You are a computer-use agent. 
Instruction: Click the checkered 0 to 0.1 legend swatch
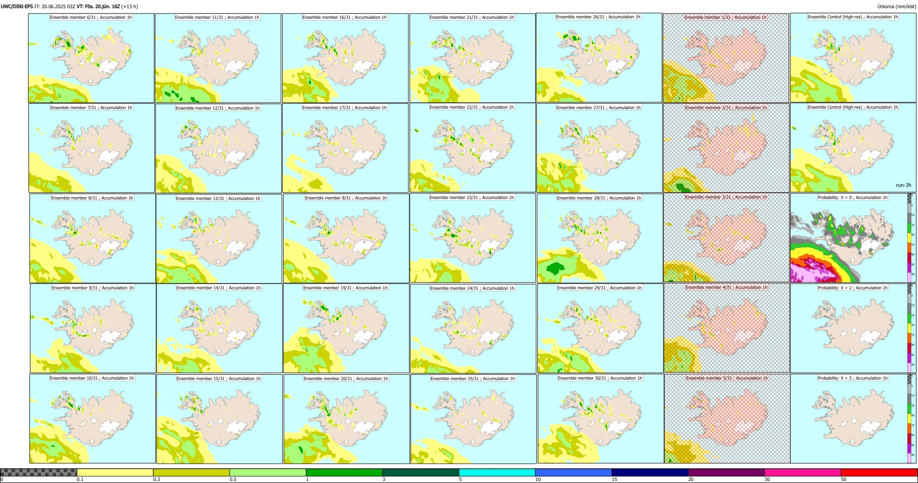[x=39, y=472]
